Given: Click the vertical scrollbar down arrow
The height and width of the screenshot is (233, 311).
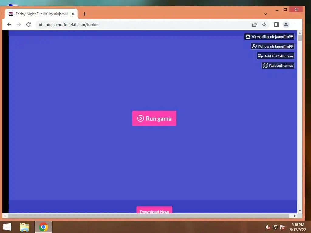Looking at the screenshot, I should pos(300,211).
